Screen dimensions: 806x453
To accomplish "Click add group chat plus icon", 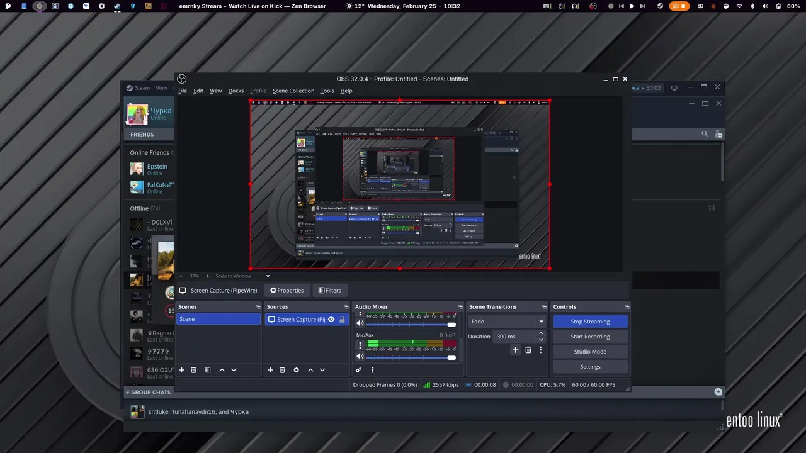I will (718, 392).
